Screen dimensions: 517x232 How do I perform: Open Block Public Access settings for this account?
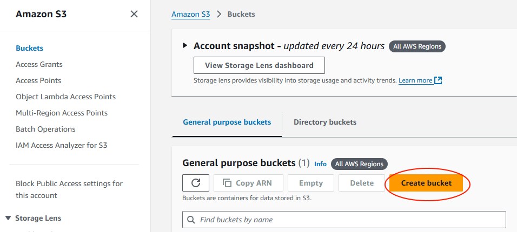(x=69, y=189)
